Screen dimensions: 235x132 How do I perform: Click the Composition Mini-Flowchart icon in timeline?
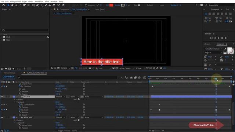[121, 77]
